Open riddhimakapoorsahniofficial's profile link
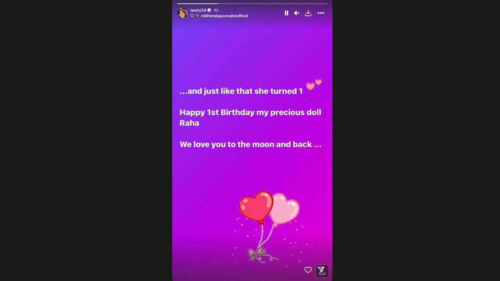Viewport: 500px width, 281px height. pos(224,16)
